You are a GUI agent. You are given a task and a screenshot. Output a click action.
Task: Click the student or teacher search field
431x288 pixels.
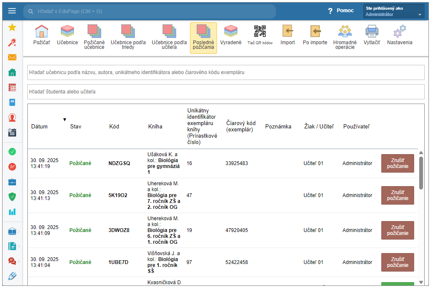tap(226, 92)
